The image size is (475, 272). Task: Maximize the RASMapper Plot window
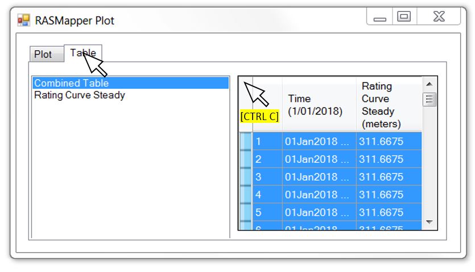tap(404, 17)
